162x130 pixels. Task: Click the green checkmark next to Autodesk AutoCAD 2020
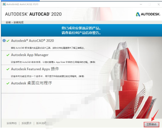(8, 41)
